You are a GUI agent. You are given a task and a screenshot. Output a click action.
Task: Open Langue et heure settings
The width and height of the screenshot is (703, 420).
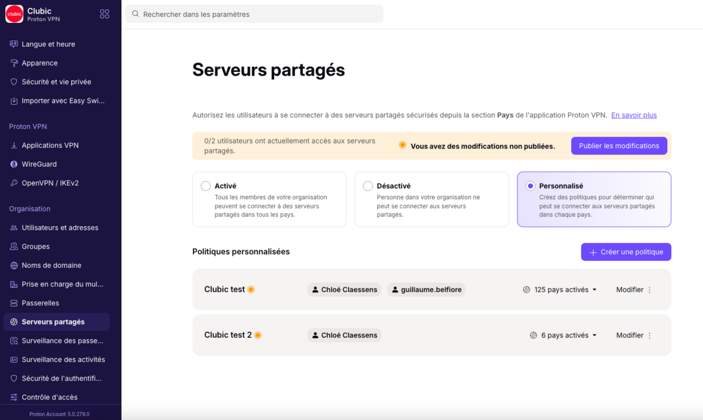[x=56, y=44]
